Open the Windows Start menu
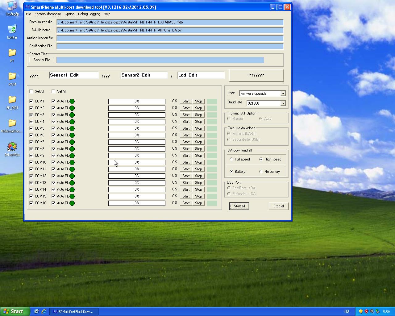Screen dimensions: 395x316 coord(15,311)
